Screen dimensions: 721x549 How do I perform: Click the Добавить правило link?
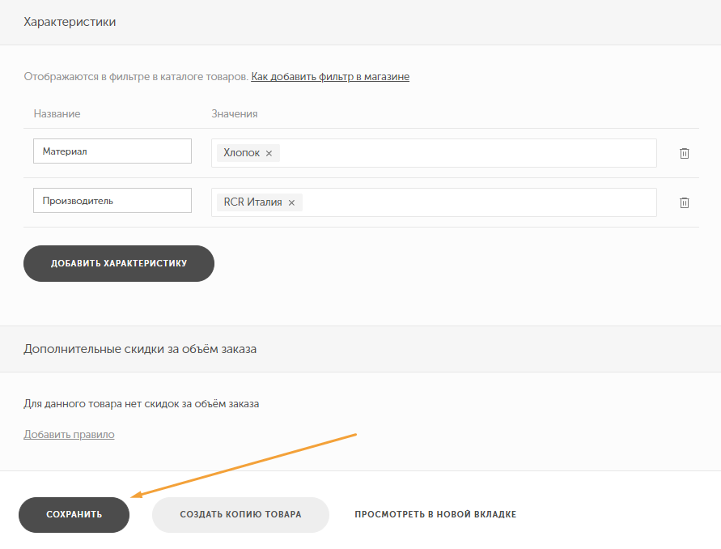[x=69, y=434]
